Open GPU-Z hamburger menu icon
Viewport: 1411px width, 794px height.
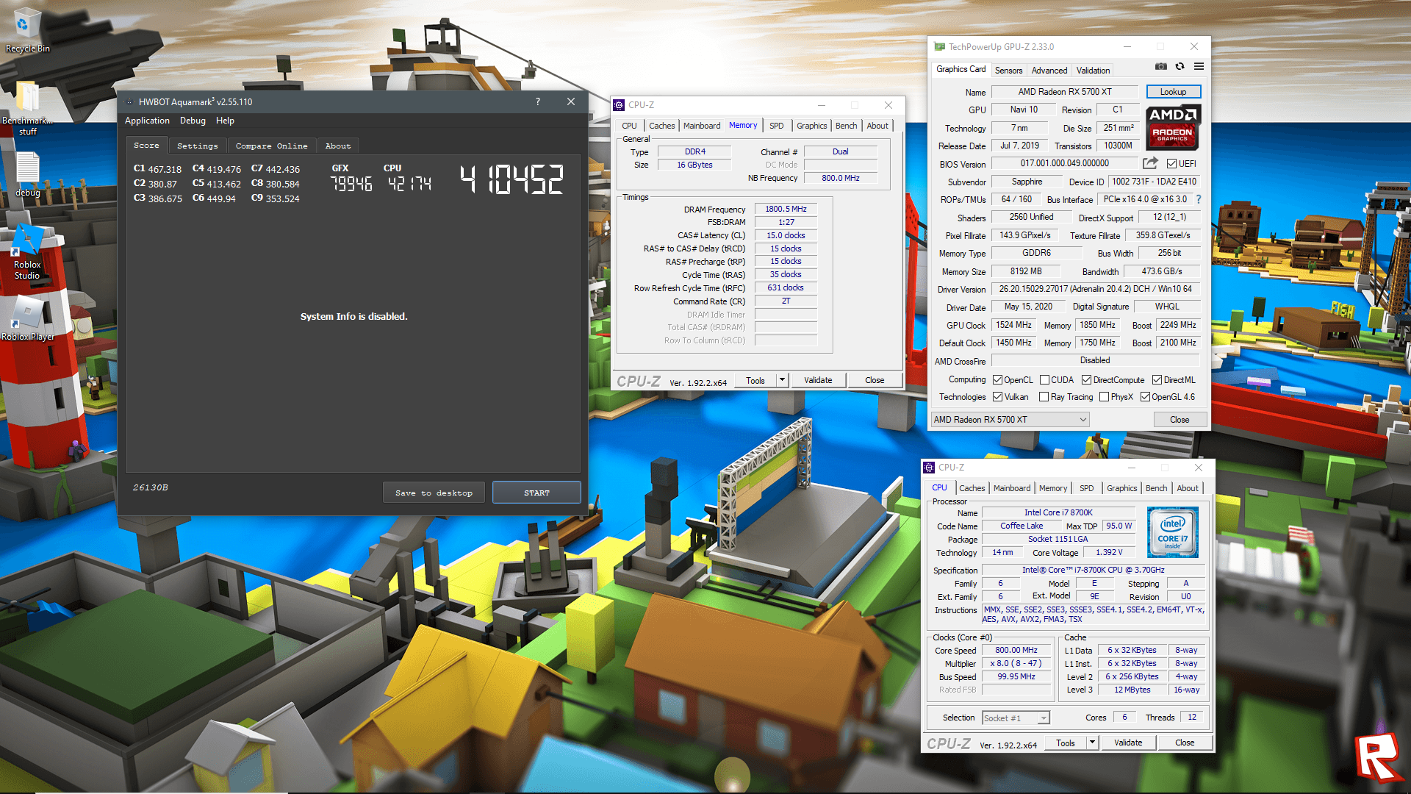1199,66
